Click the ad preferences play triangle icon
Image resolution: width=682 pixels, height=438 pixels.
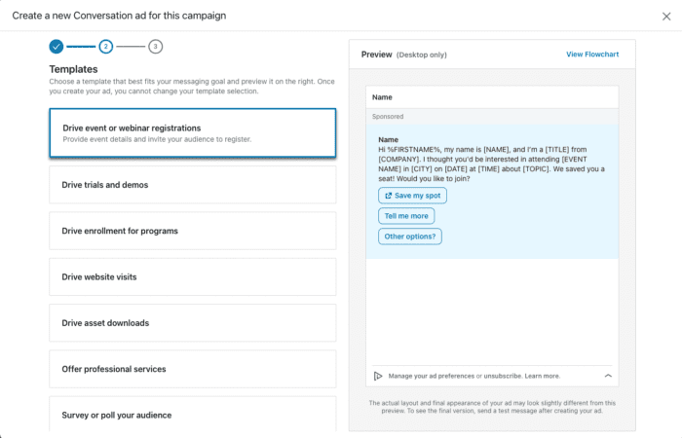coord(378,376)
